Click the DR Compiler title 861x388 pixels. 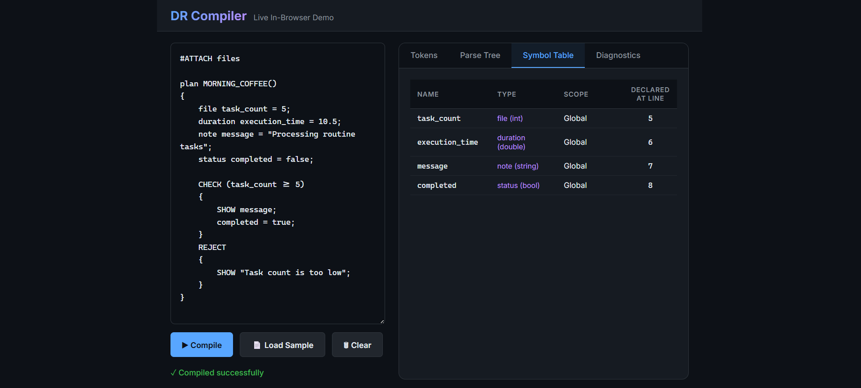coord(208,16)
